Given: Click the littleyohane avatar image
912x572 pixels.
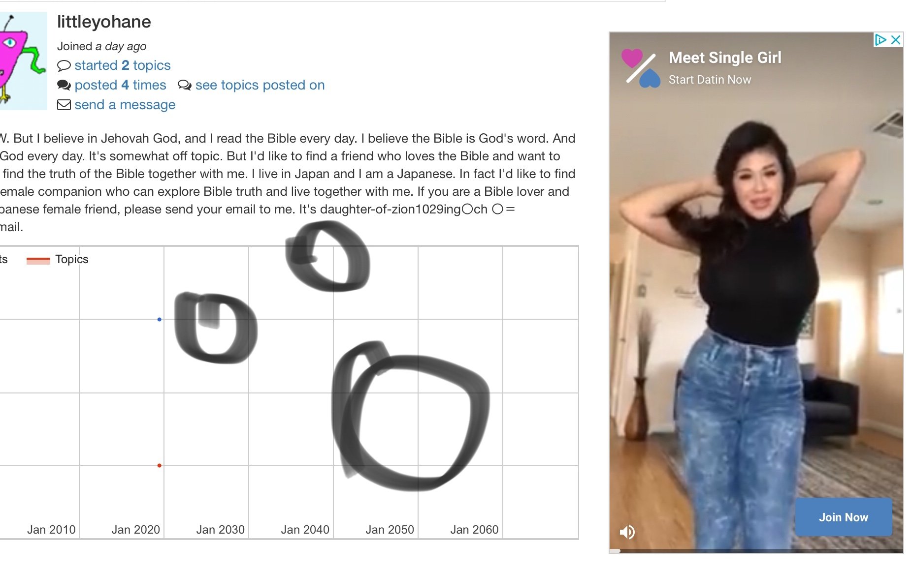Looking at the screenshot, I should pyautogui.click(x=23, y=61).
